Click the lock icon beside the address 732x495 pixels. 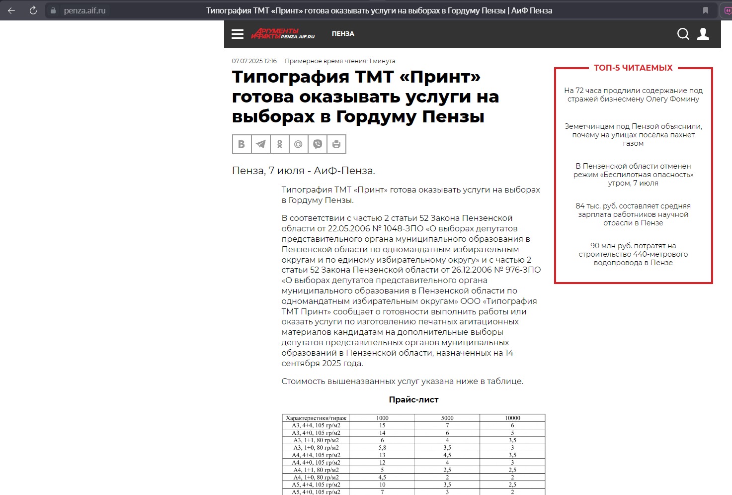[53, 10]
